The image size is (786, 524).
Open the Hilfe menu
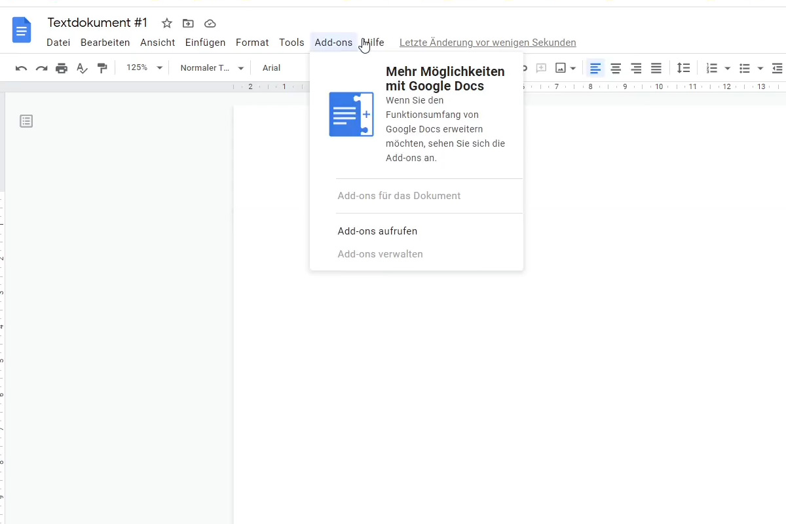[374, 43]
